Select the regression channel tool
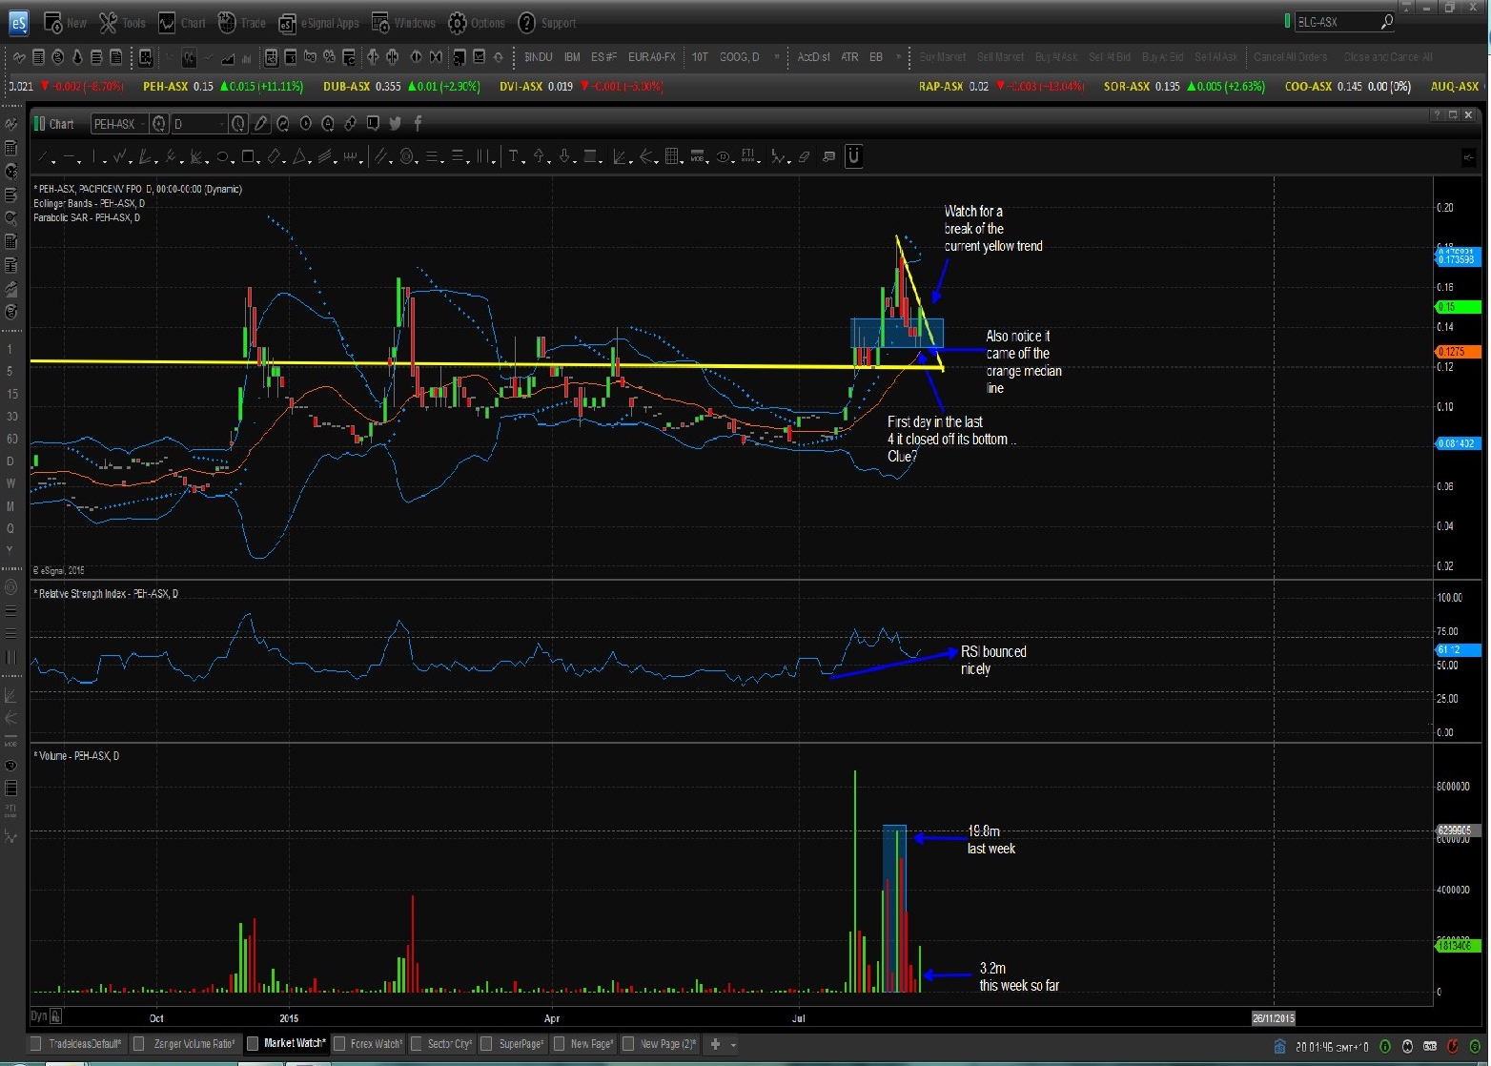1491x1066 pixels. coord(381,156)
